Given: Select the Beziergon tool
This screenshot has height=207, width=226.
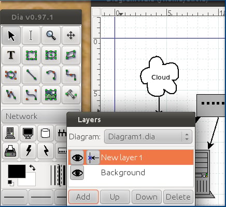Looking at the screenshot, I should point(11,75).
